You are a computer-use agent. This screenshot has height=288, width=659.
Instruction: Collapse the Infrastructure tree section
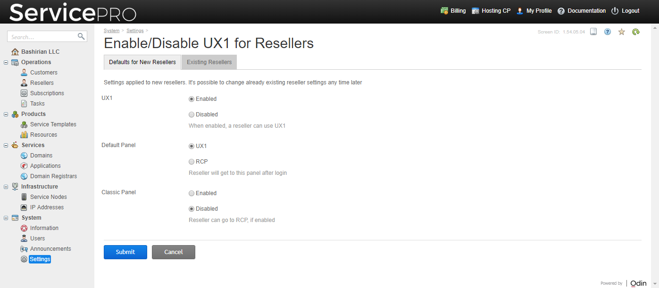tap(6, 187)
